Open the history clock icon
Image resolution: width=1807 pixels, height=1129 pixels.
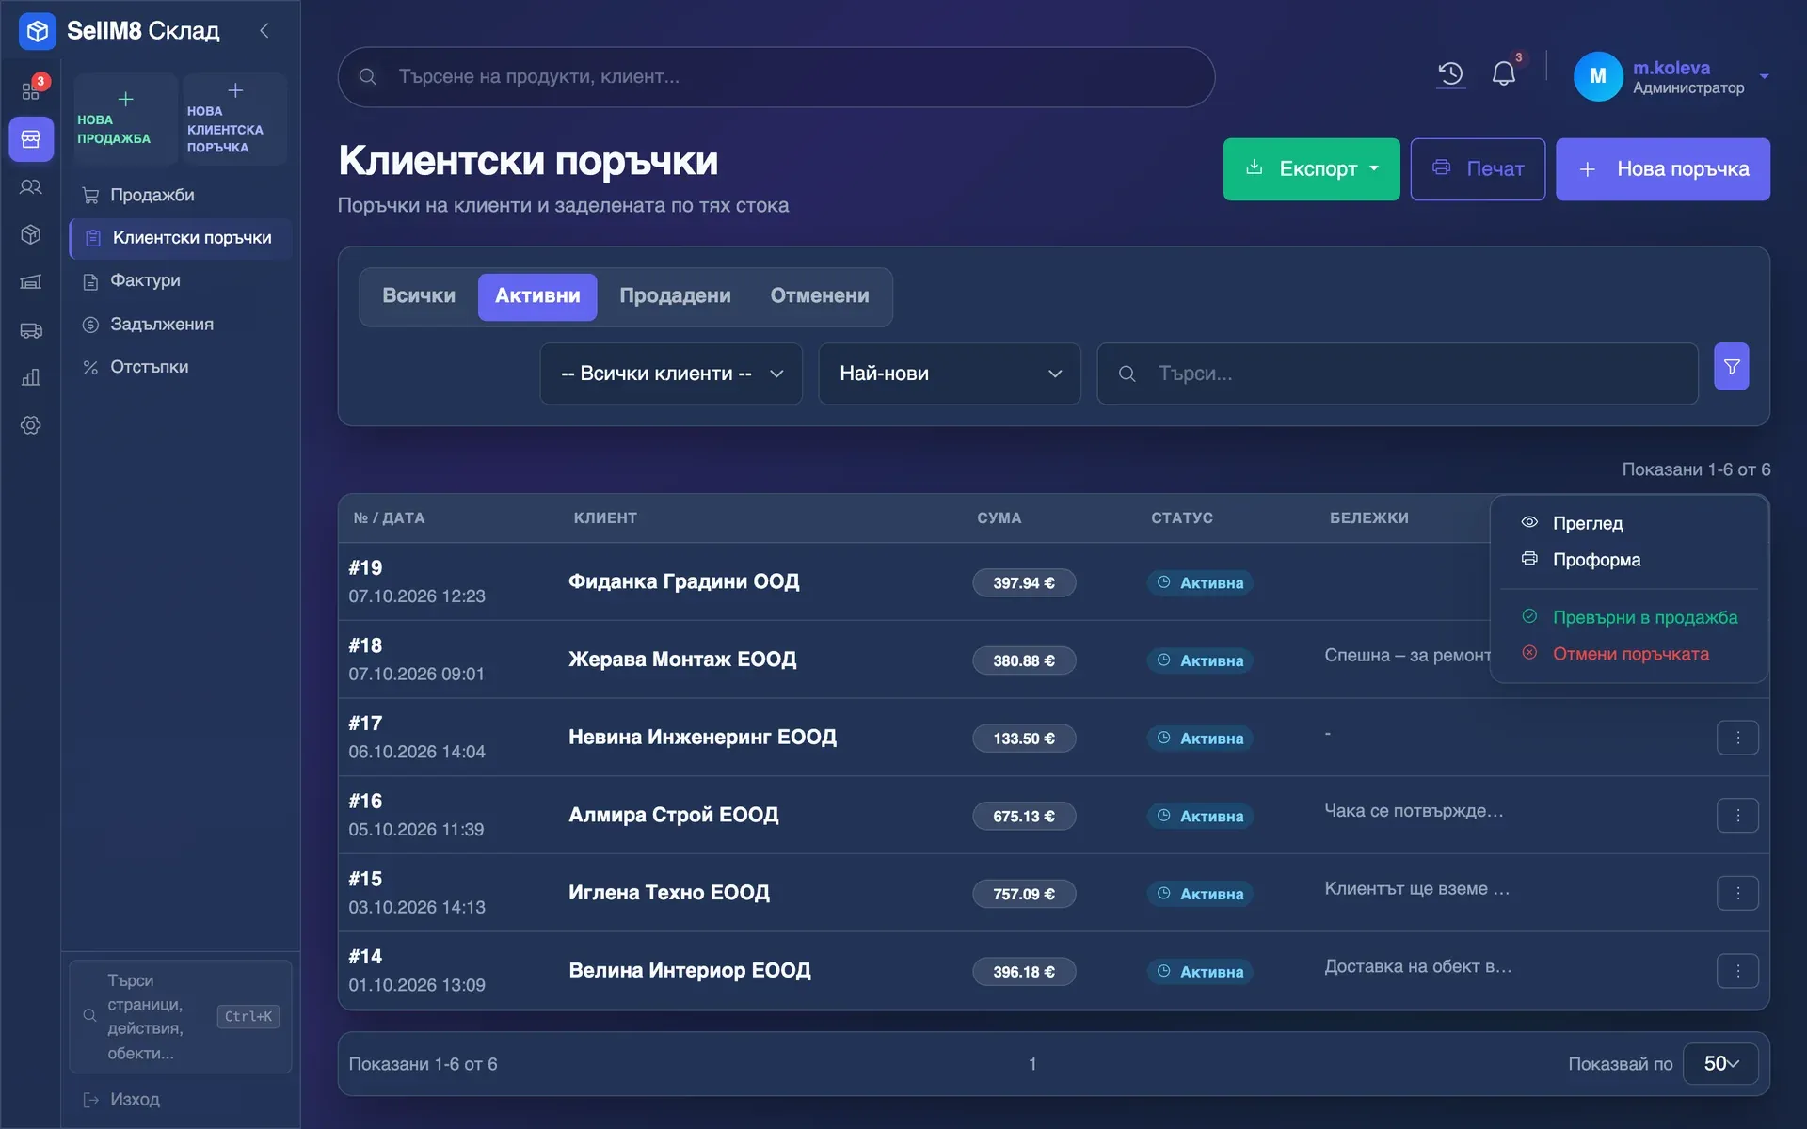click(1450, 74)
